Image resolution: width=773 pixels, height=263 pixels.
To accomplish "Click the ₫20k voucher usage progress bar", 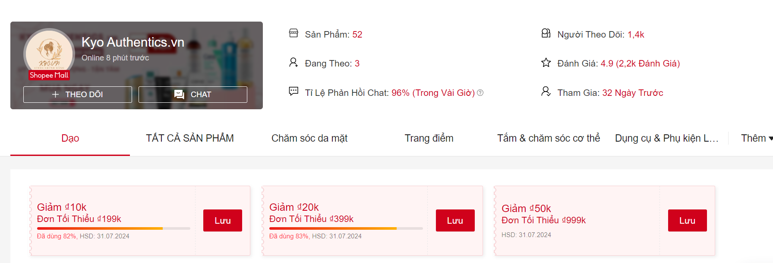I will coord(346,228).
